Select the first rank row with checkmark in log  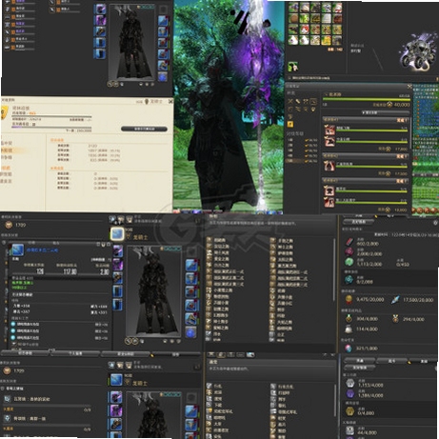pos(303,140)
